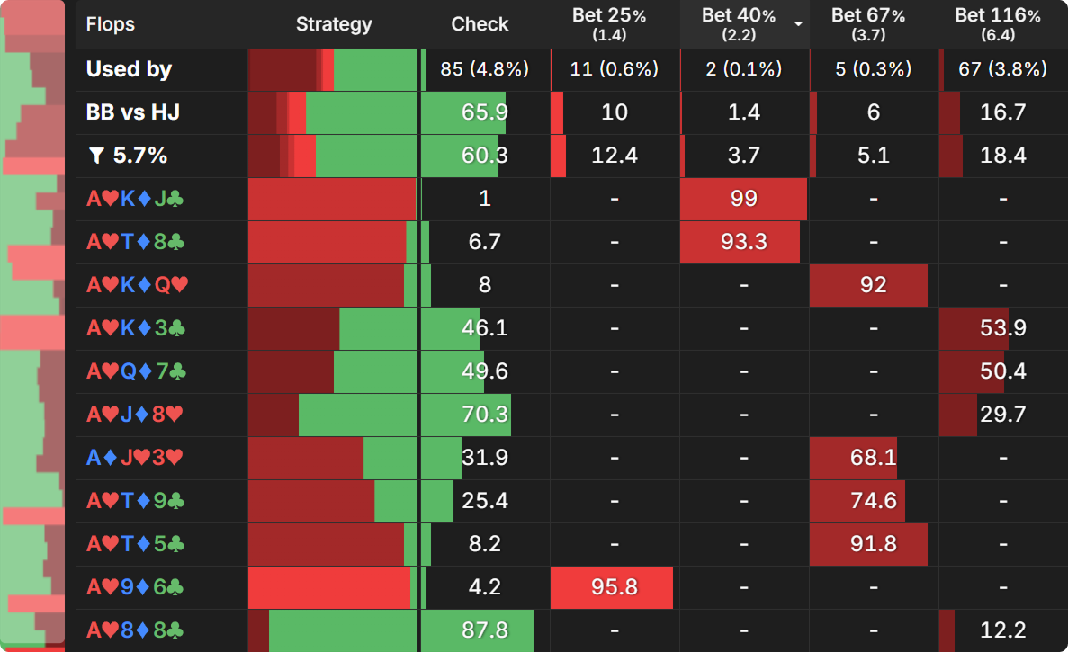The height and width of the screenshot is (652, 1068).
Task: Select the BB vs HJ summary row label
Action: (x=133, y=112)
